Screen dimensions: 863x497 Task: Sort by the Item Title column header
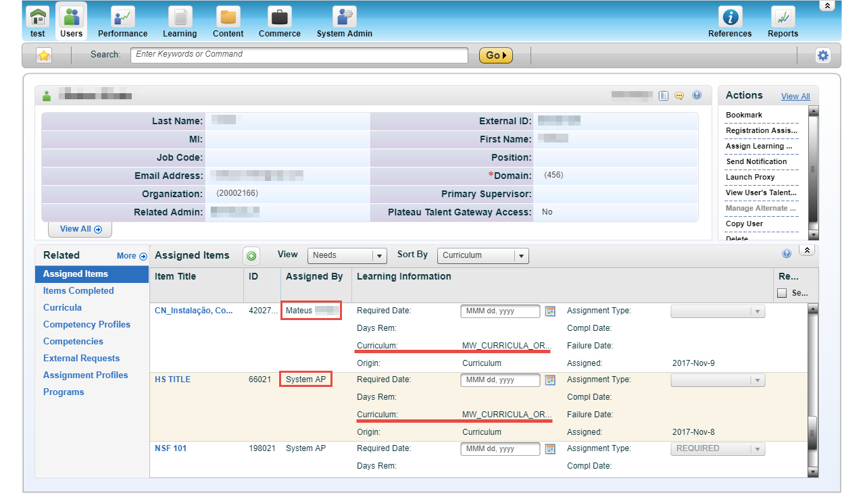(x=175, y=276)
